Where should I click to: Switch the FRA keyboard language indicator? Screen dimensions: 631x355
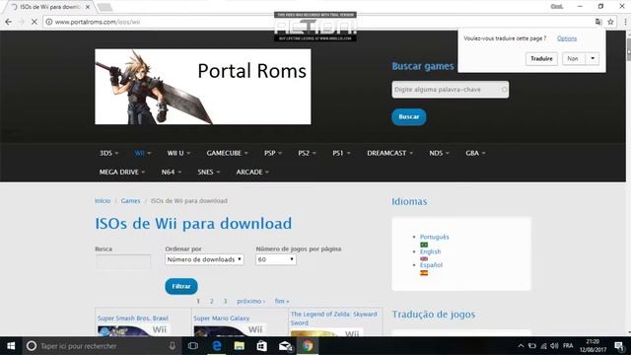coord(568,346)
